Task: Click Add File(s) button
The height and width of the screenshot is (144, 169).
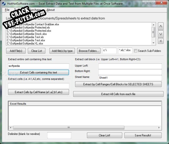Action: 16,51
